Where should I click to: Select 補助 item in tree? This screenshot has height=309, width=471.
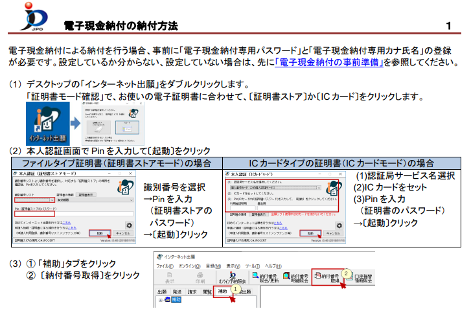pos(176,300)
